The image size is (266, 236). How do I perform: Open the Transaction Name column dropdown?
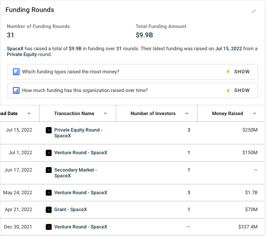point(105,113)
